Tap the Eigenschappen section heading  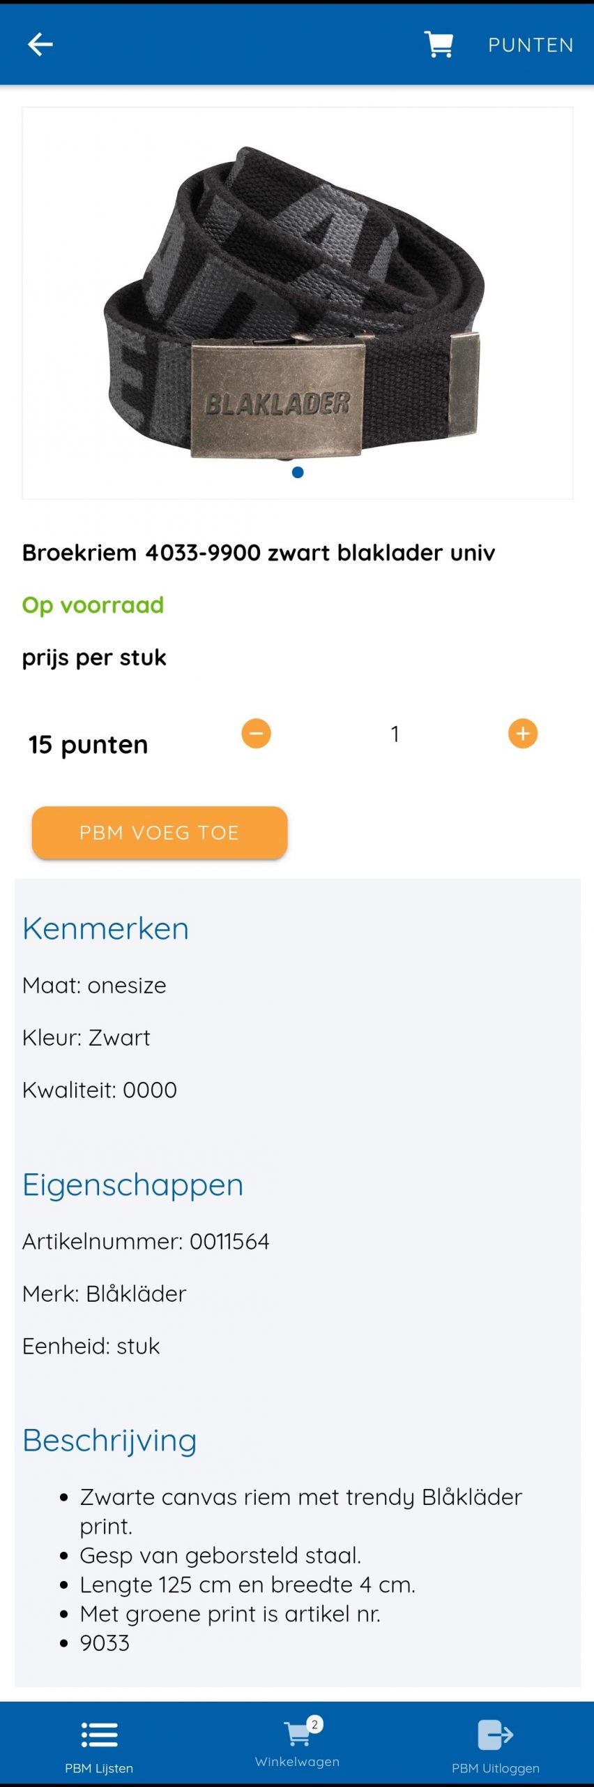coord(133,1185)
